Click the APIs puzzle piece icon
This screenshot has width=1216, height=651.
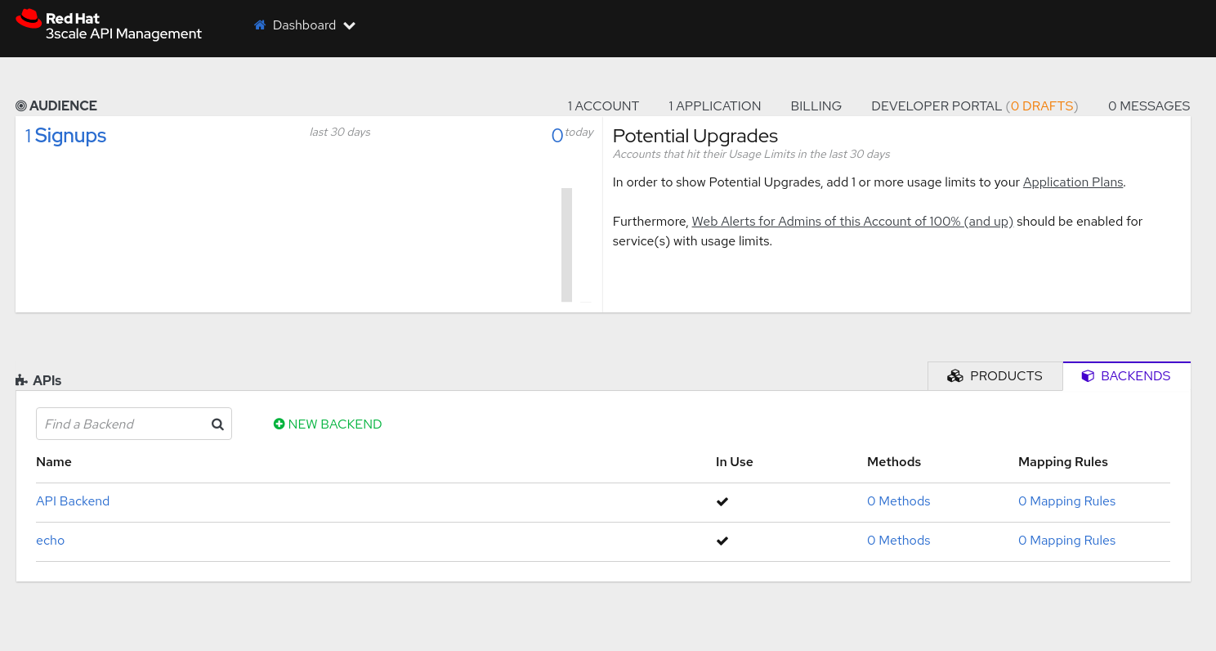(x=21, y=381)
